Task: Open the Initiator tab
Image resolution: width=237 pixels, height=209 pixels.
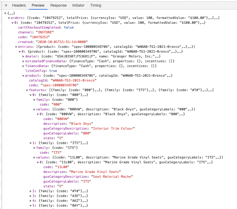Action: tap(78, 5)
